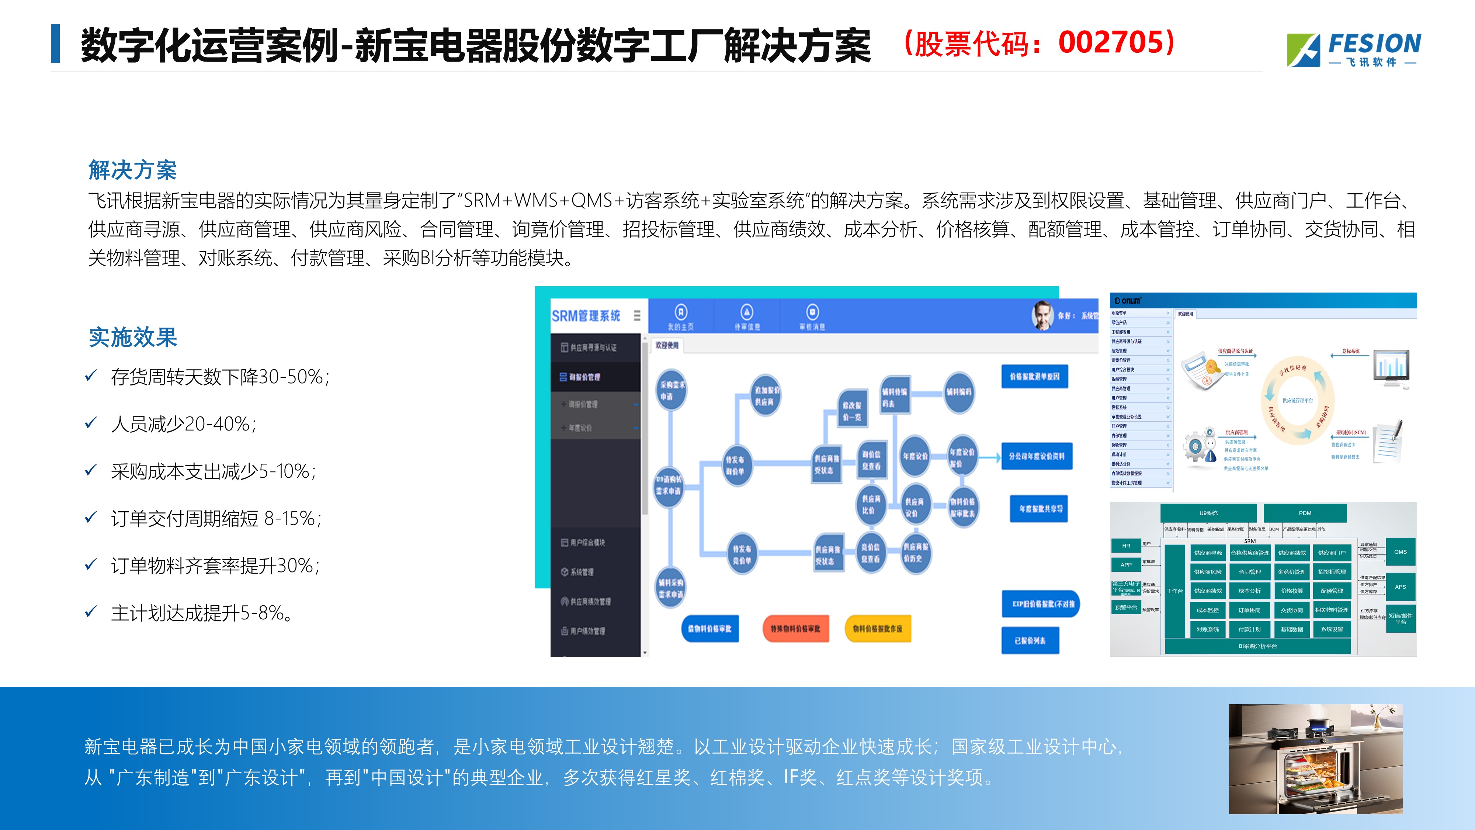
Task: Click the 已报价列表 button
Action: point(1030,640)
